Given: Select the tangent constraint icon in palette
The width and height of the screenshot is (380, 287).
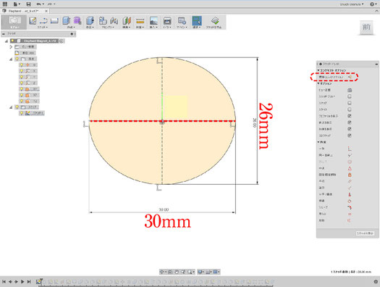Looking at the screenshot, I should click(350, 201).
